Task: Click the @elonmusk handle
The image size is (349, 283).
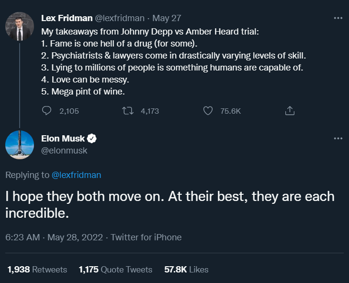Action: coord(65,151)
